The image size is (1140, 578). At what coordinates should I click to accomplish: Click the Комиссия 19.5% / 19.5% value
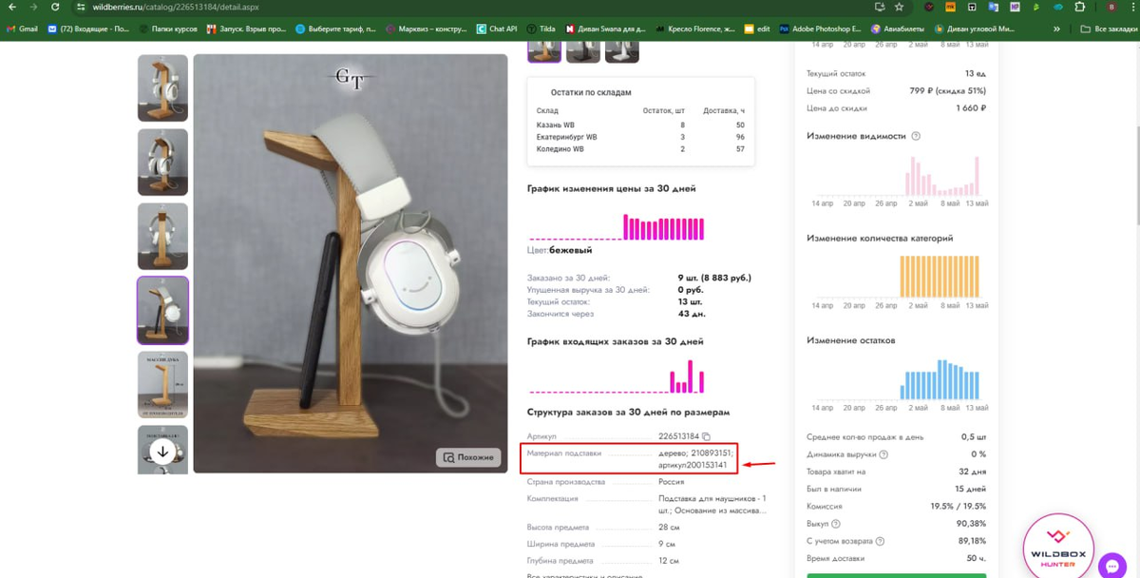[959, 507]
